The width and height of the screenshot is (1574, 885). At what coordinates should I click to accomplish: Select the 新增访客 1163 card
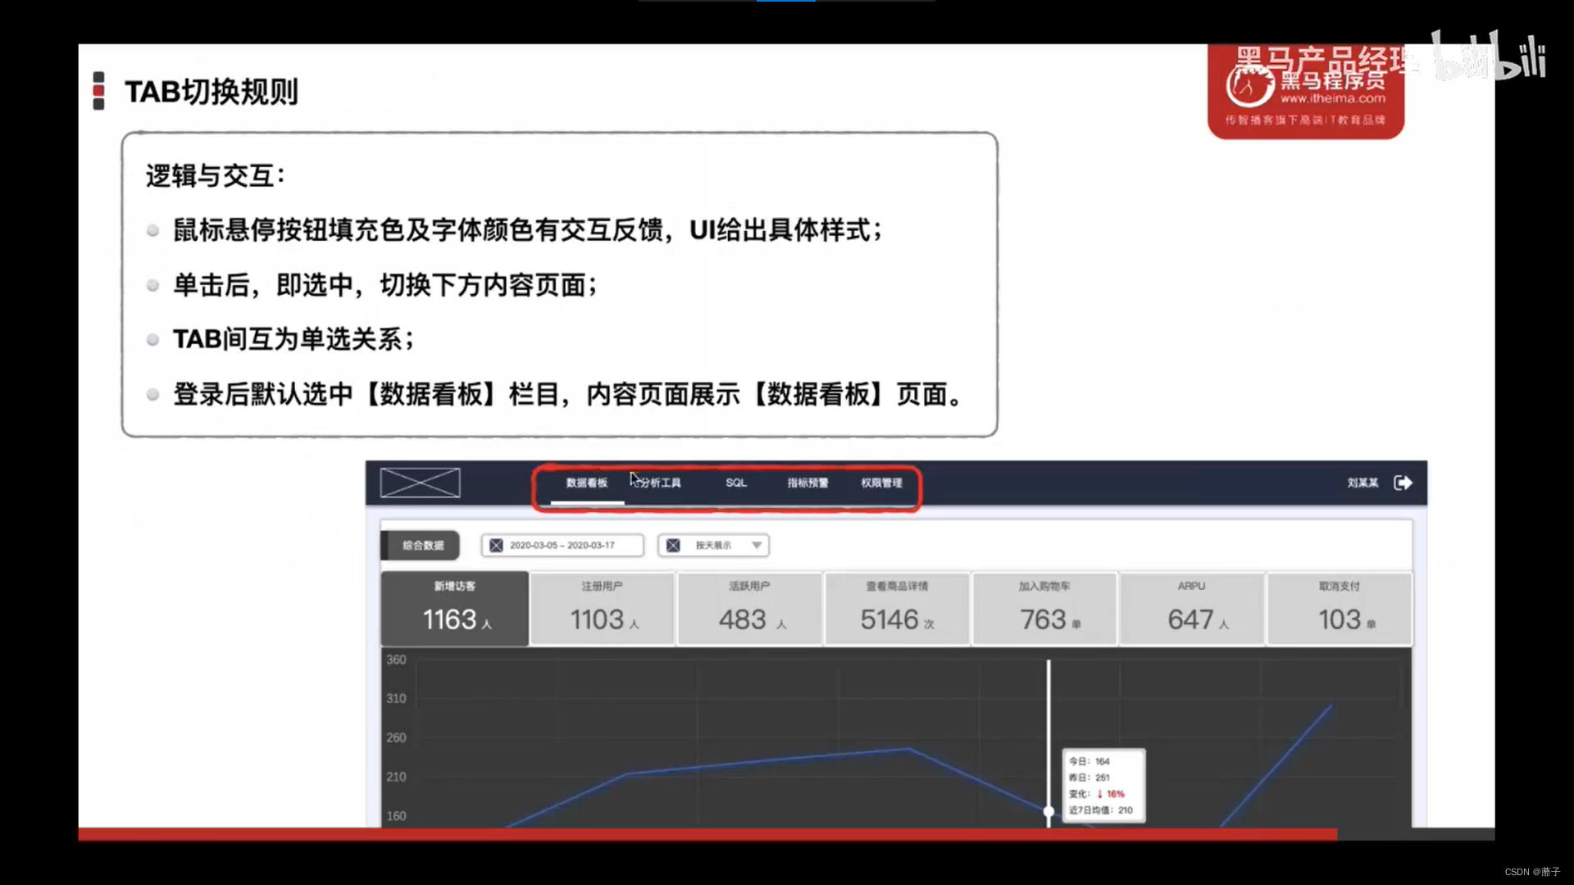(x=455, y=609)
